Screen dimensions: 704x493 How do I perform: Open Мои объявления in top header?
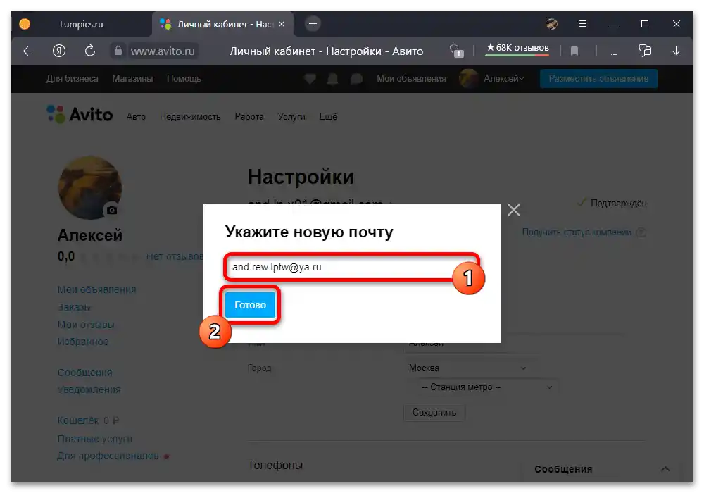[411, 79]
